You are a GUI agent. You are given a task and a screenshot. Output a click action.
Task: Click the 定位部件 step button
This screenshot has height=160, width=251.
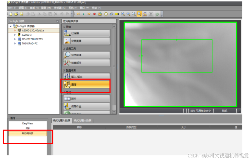87,55
